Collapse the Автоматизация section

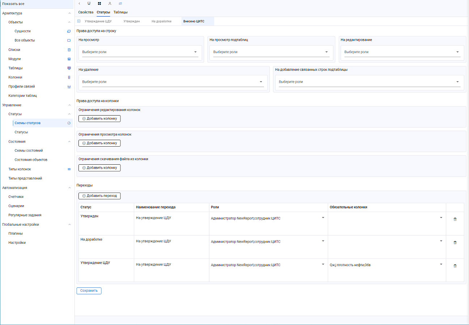pos(69,188)
